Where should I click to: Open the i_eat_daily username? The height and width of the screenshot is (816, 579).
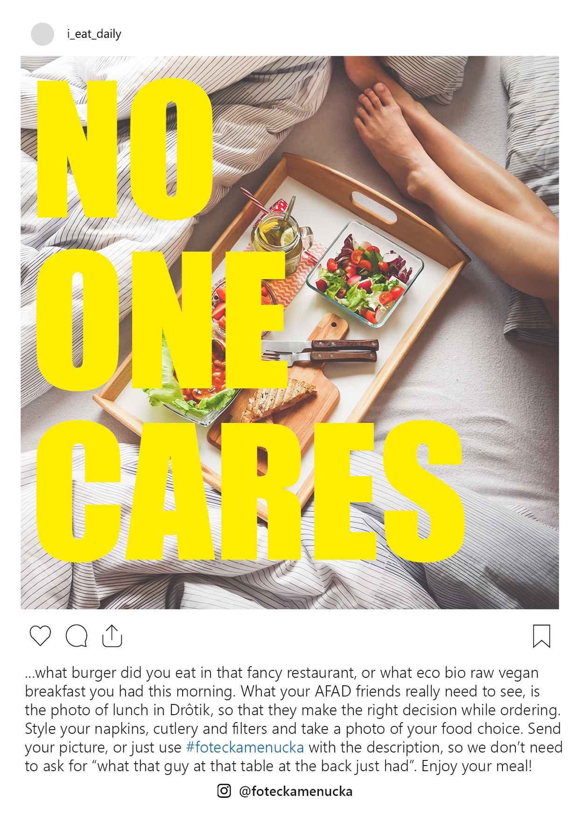point(94,34)
